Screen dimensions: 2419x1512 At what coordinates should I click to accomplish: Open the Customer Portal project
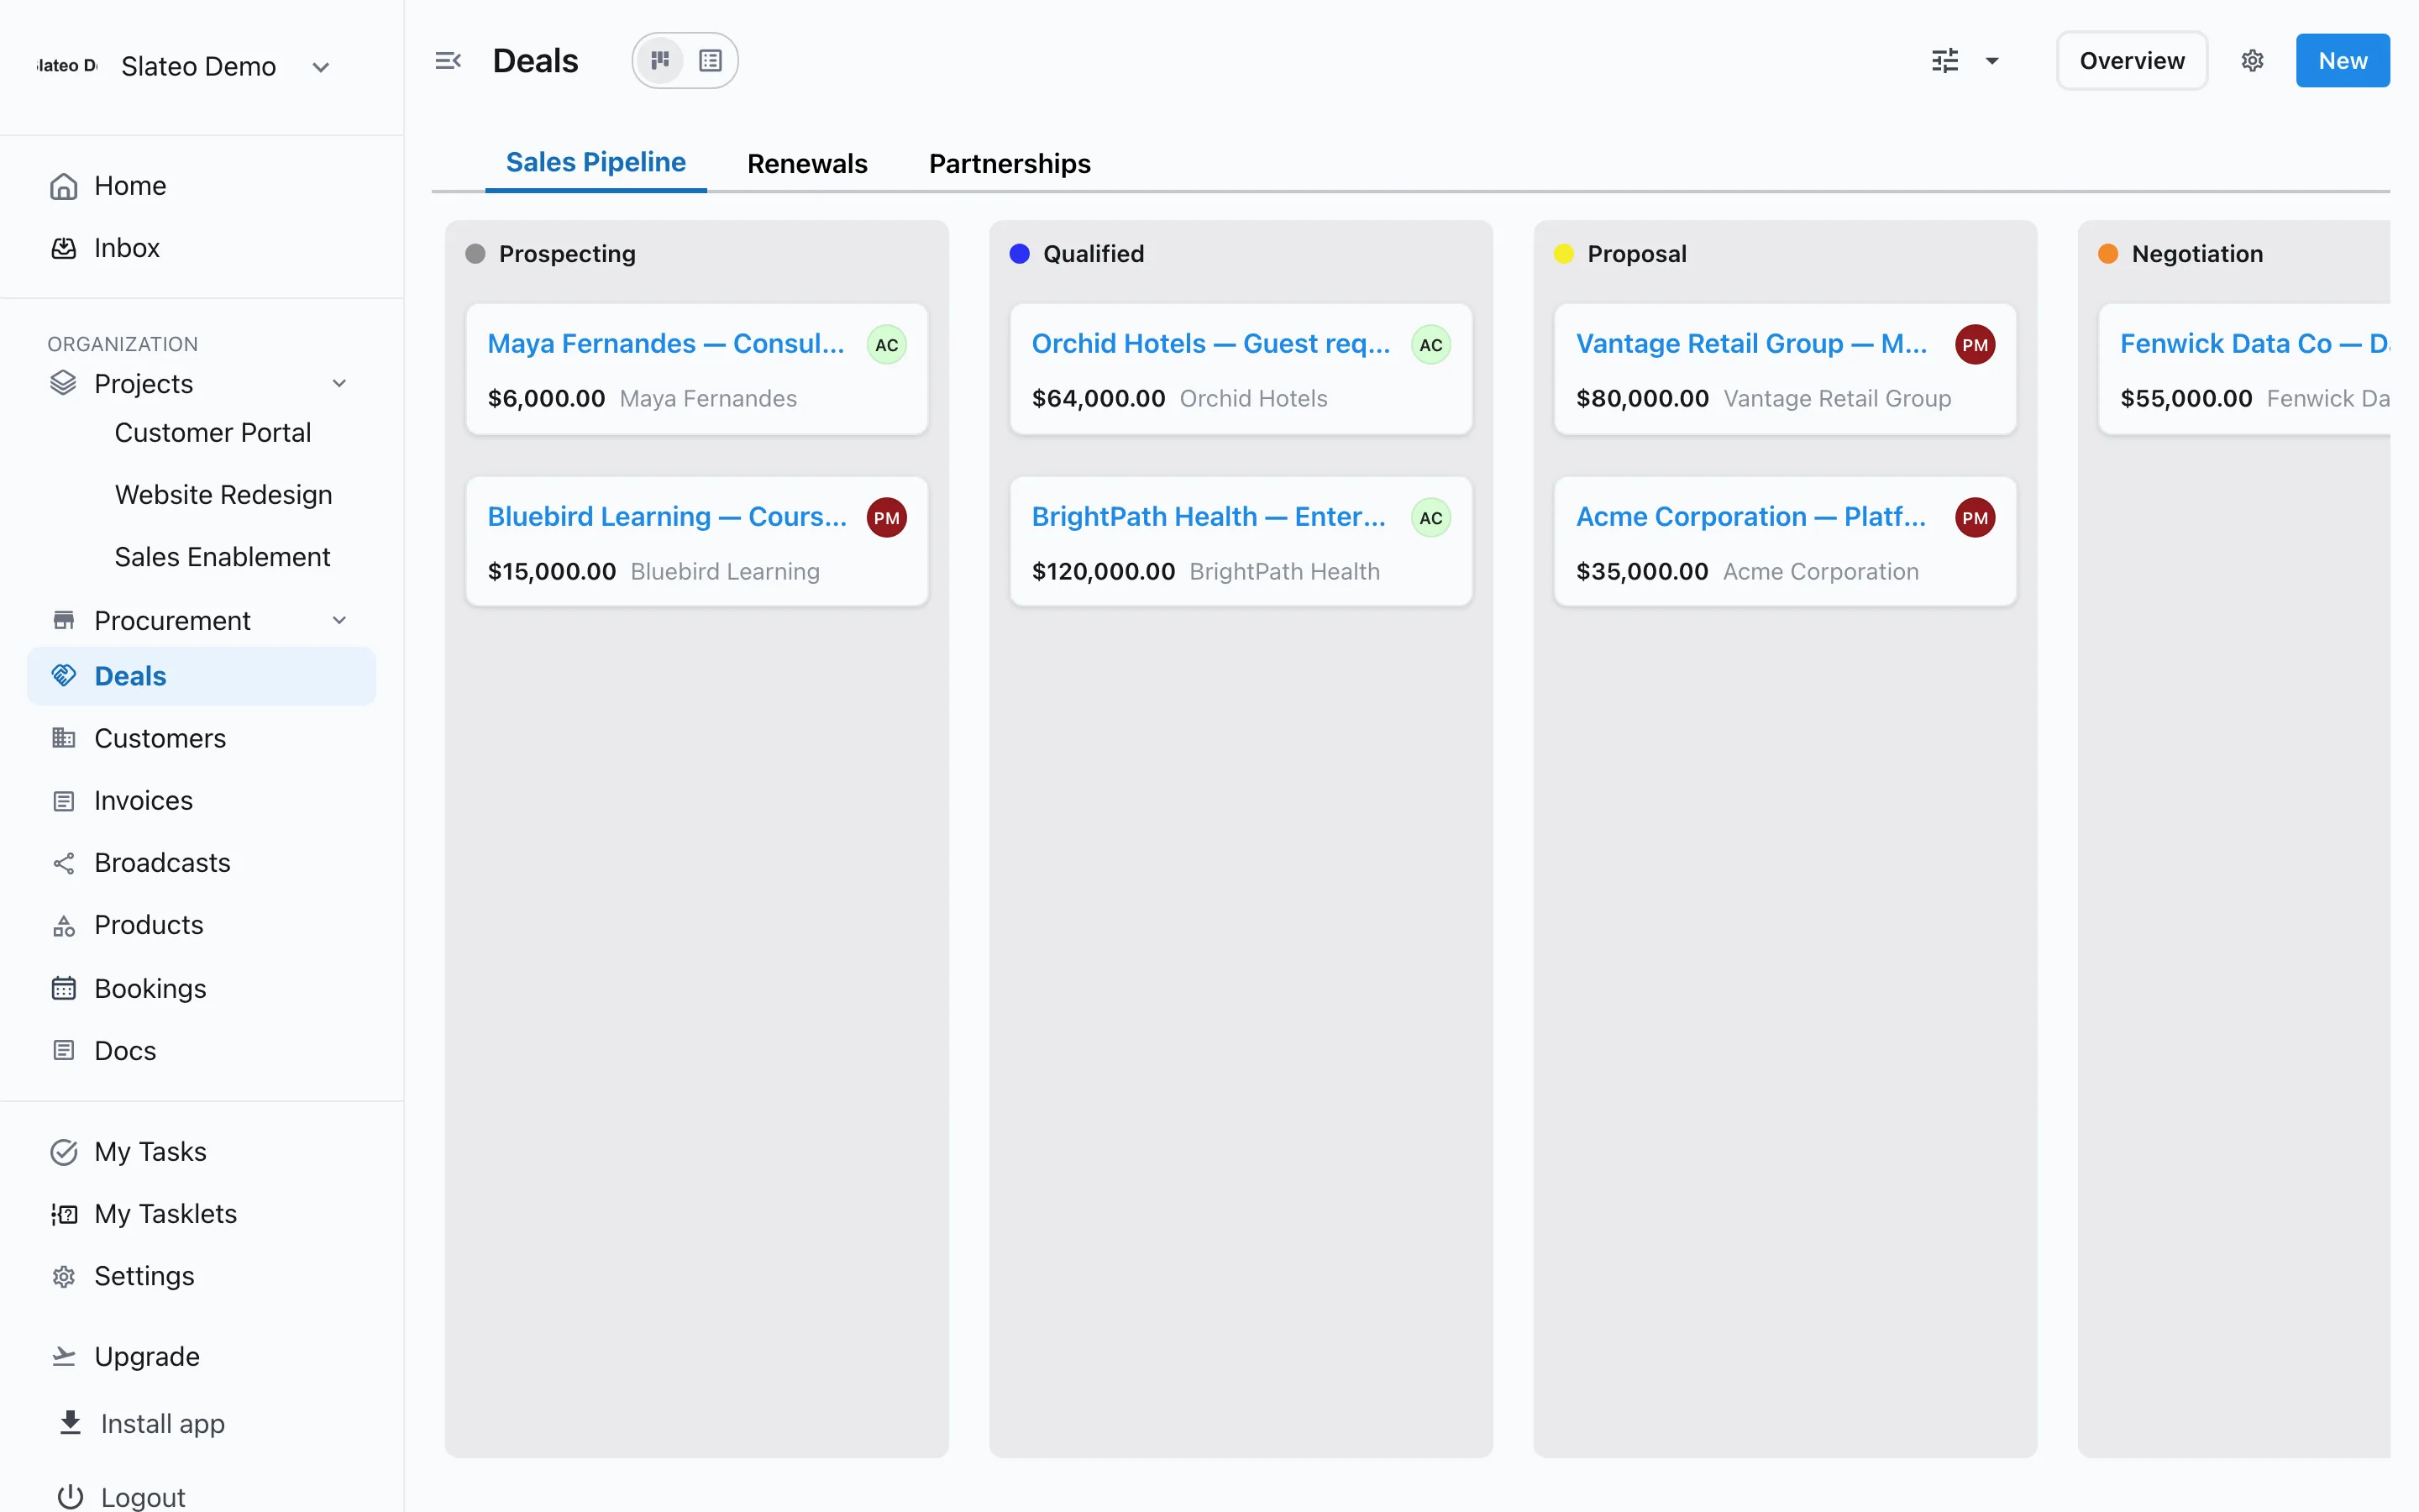pos(213,433)
